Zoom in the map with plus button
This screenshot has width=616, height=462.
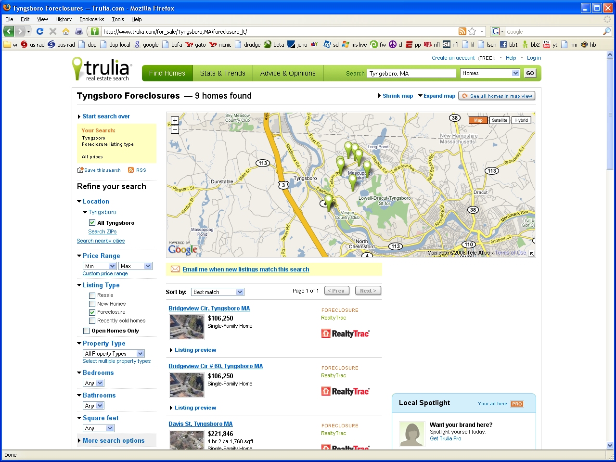(175, 120)
